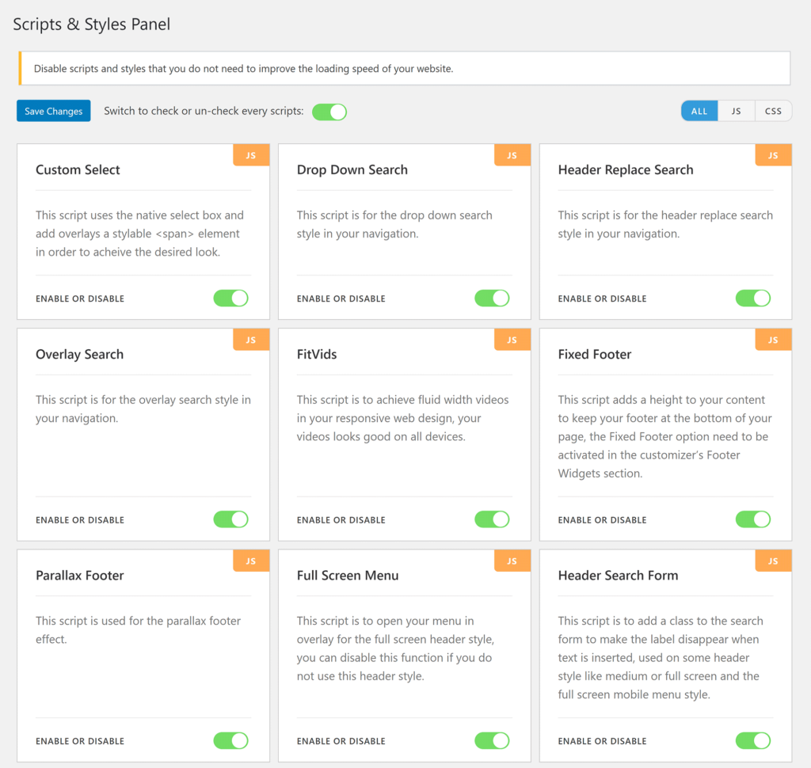This screenshot has width=811, height=768.
Task: Click the JS badge on Custom Select card
Action: [x=251, y=155]
